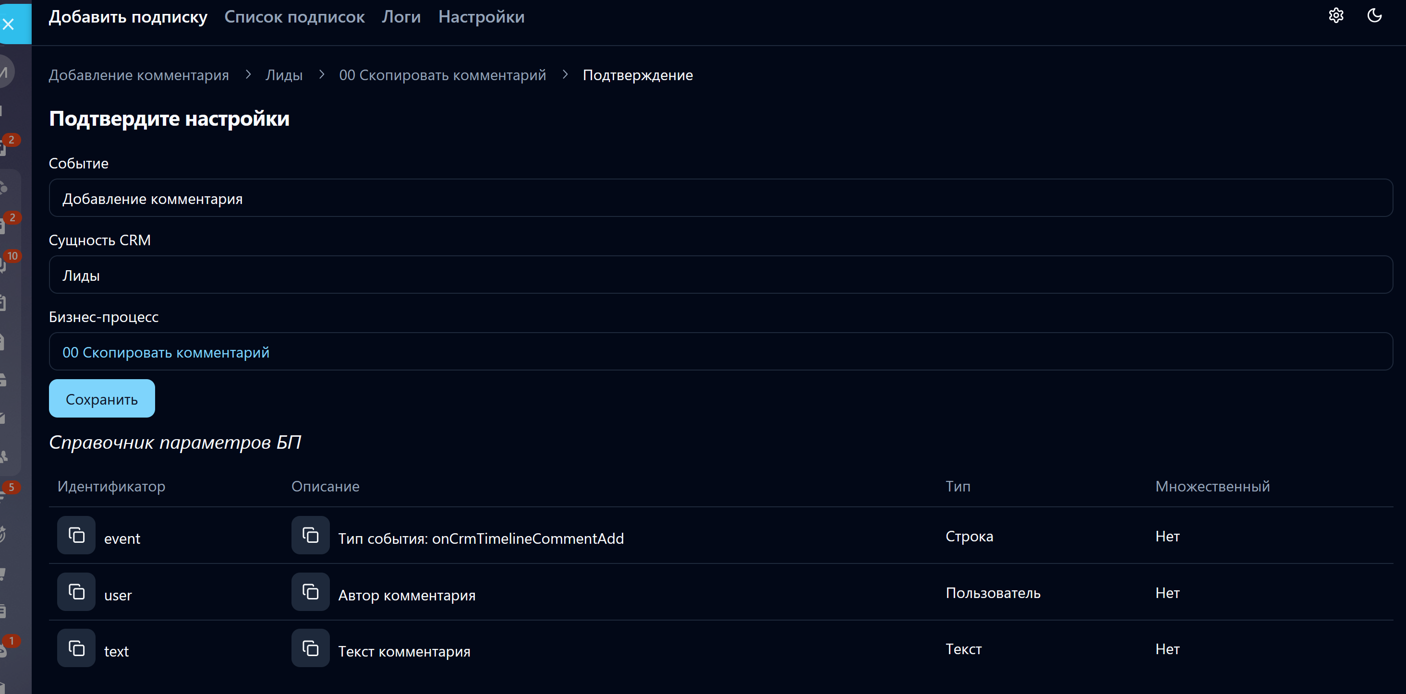
Task: Copy the 'Автор комментария' description
Action: 310,591
